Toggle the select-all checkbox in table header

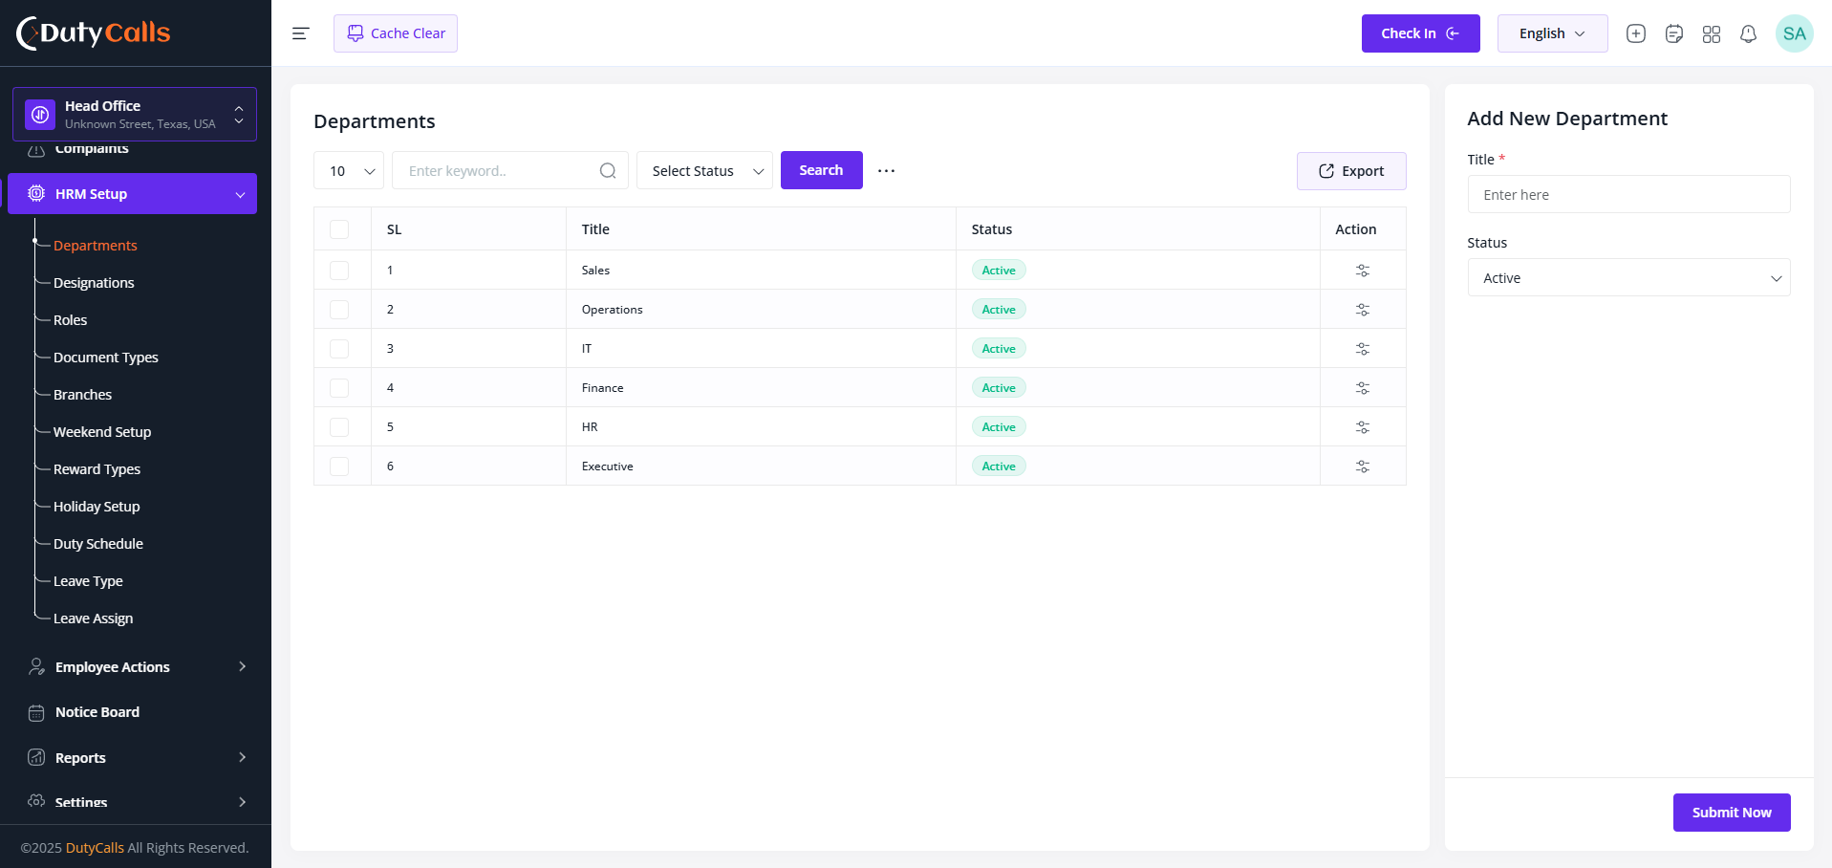(339, 229)
